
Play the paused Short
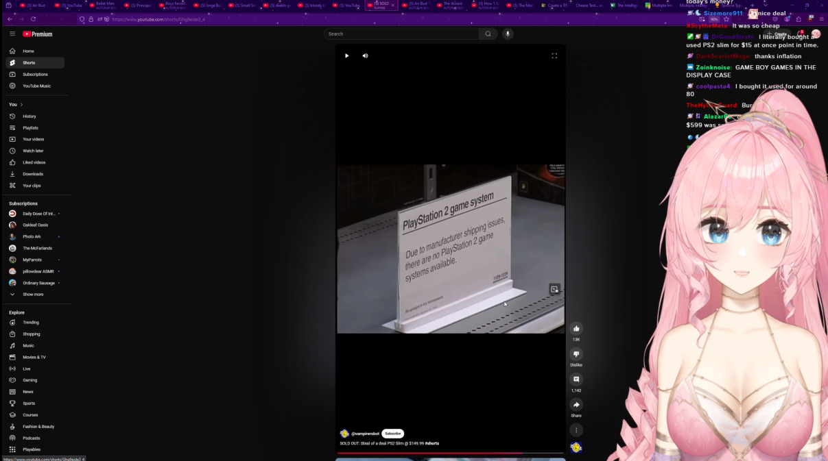[x=346, y=55]
